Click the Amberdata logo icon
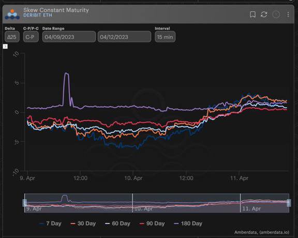298x238 pixels. coord(12,14)
